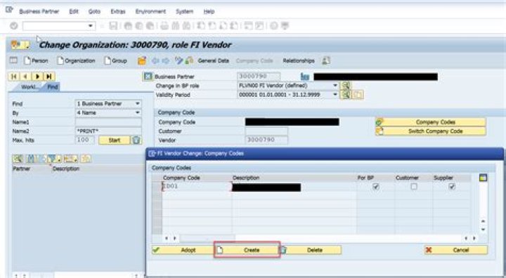The height and width of the screenshot is (278, 506).
Task: Click the empty Name1 input field
Action: tap(108, 122)
